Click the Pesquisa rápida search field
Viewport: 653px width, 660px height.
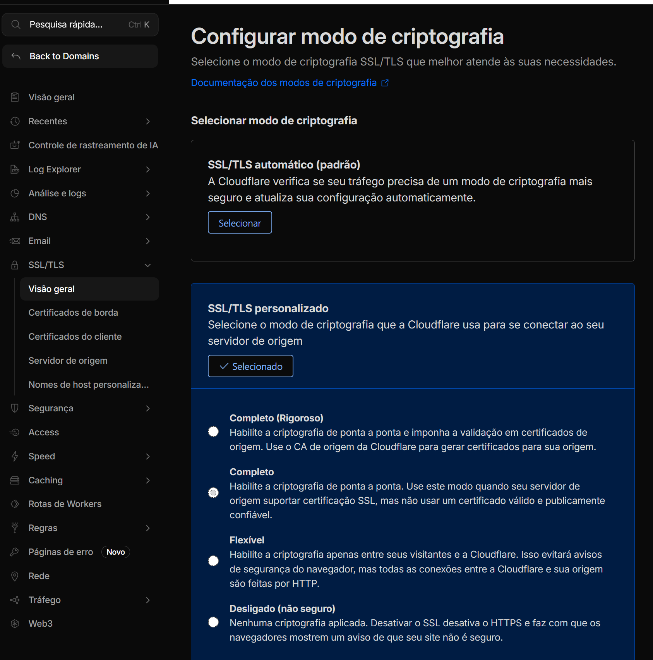66,24
